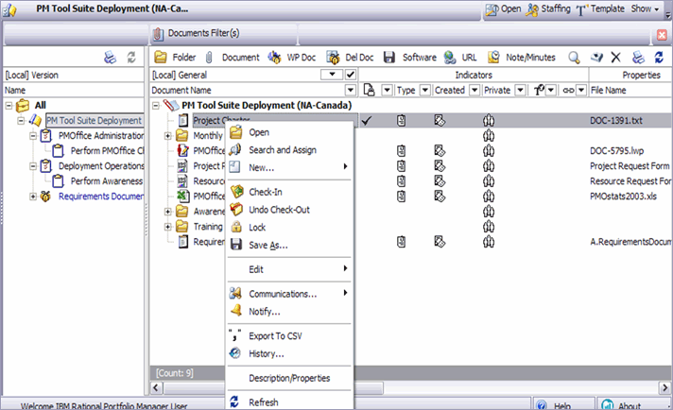Click the WP Doc toolbar icon
The image size is (673, 410).
click(x=274, y=57)
